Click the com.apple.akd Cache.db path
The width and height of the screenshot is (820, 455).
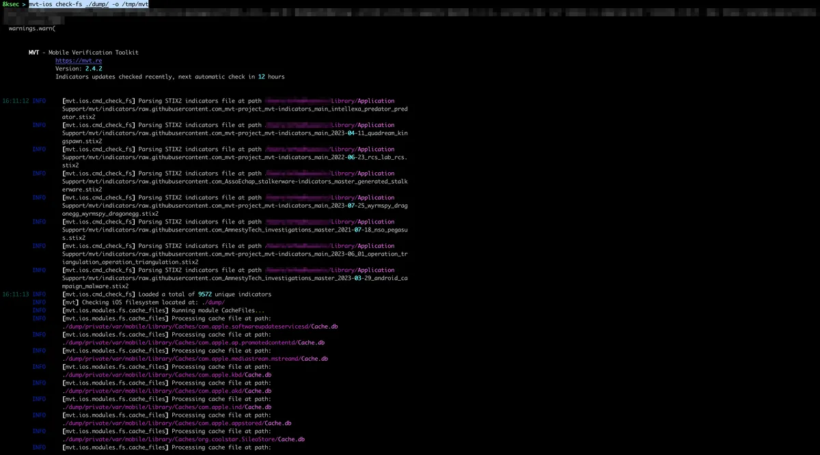coord(167,391)
